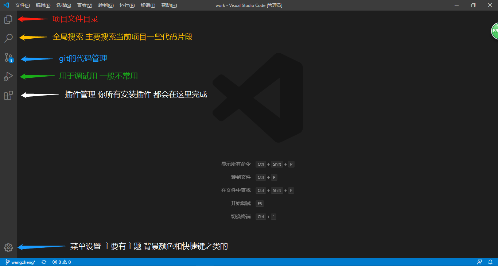Open the Extensions plugin icon
Image resolution: width=498 pixels, height=266 pixels.
tap(8, 95)
